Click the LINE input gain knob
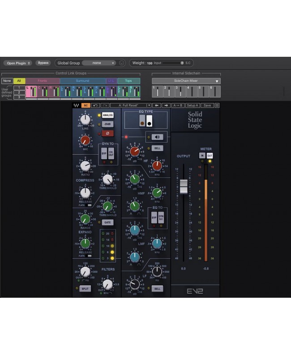The height and width of the screenshot is (355, 291). [85, 120]
